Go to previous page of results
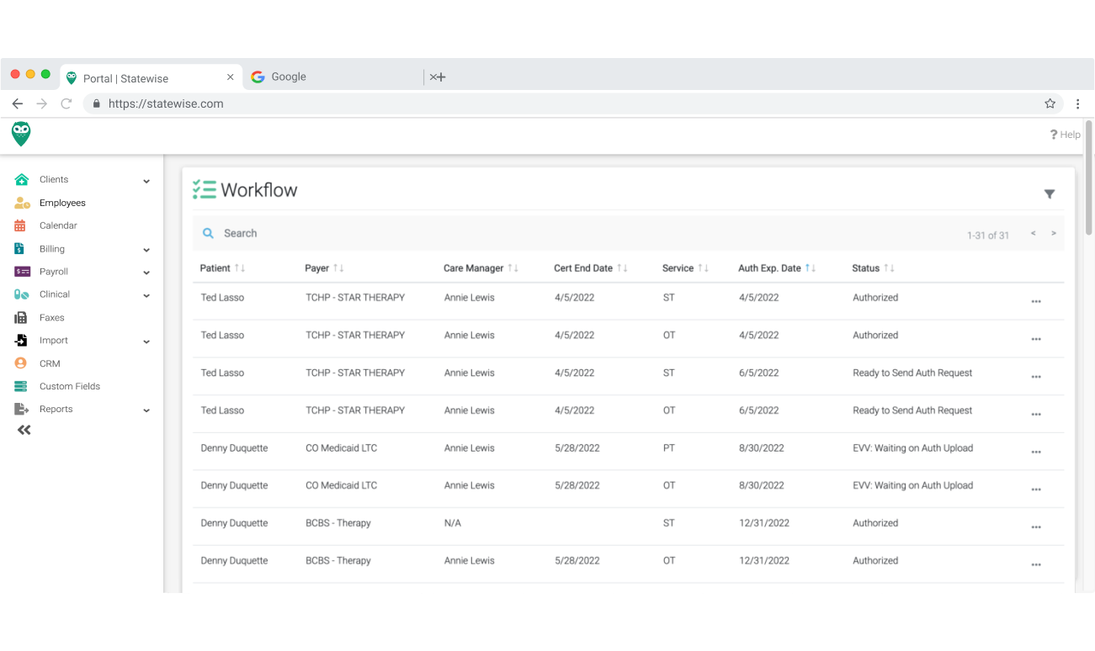The image size is (1095, 651). (x=1033, y=234)
